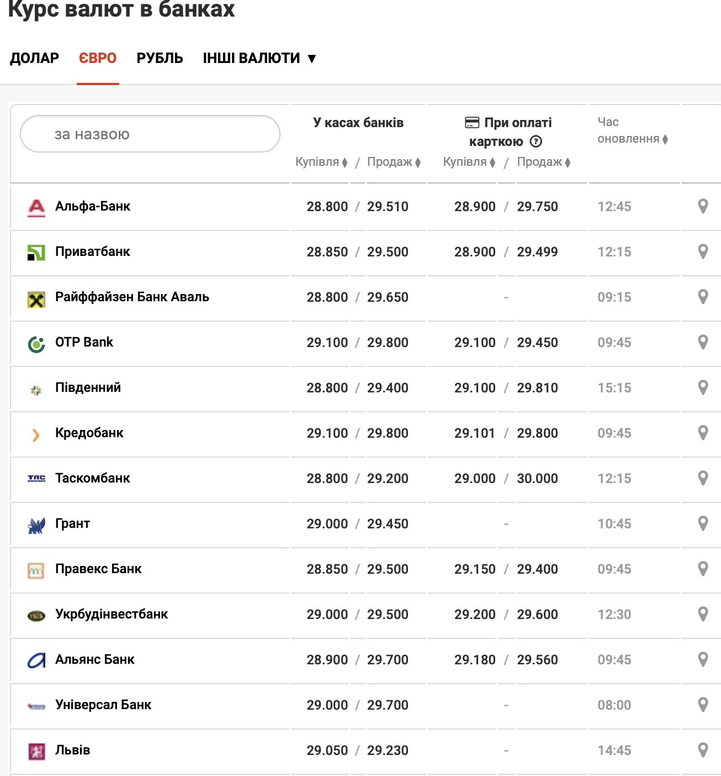Select the РУБЛЬ currency tab

pos(160,58)
